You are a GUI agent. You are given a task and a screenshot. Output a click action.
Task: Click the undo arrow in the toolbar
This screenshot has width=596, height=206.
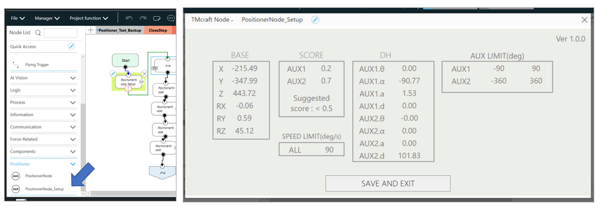pos(129,19)
